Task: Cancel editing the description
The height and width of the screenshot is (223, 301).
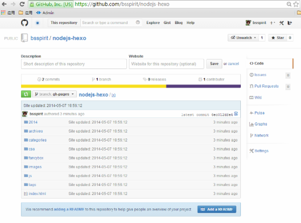Action: click(x=233, y=63)
